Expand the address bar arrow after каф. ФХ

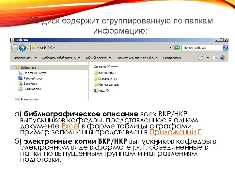[54, 48]
